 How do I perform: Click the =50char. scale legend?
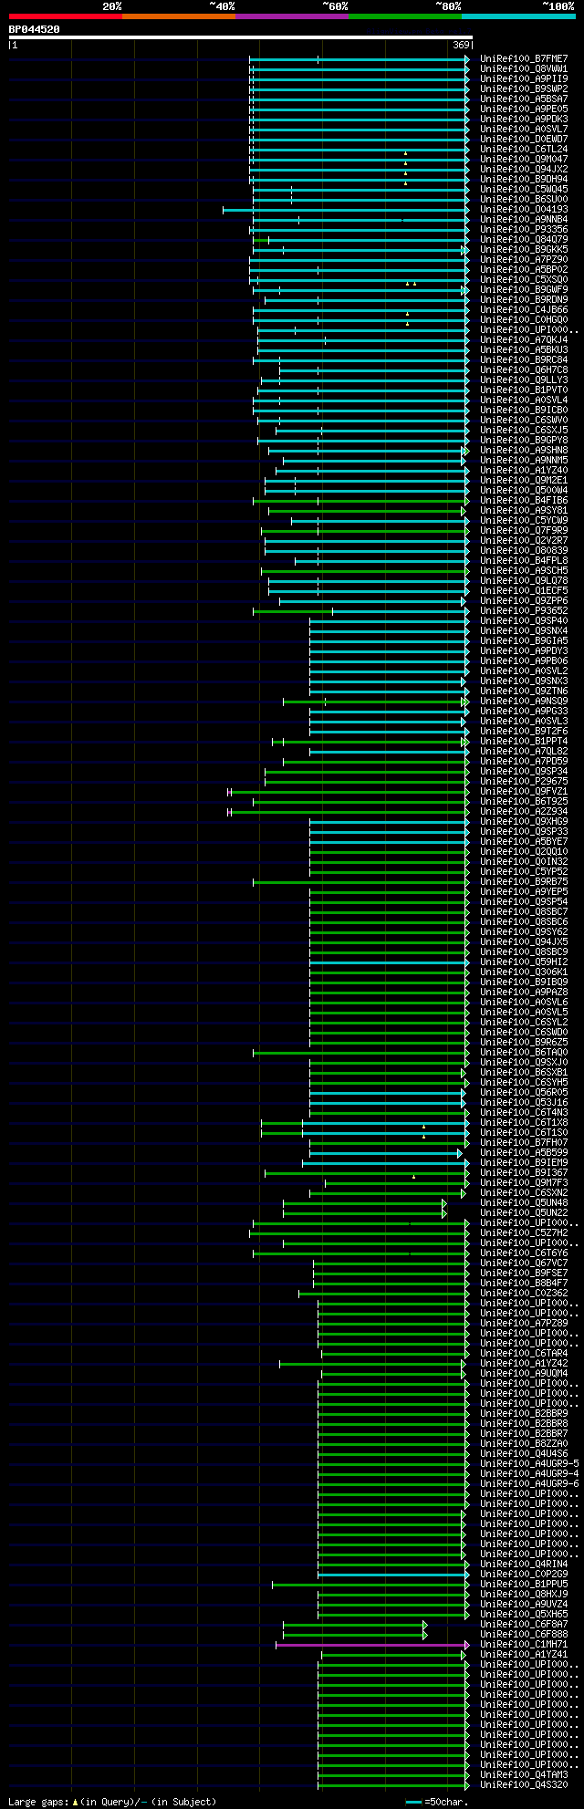point(438,1802)
